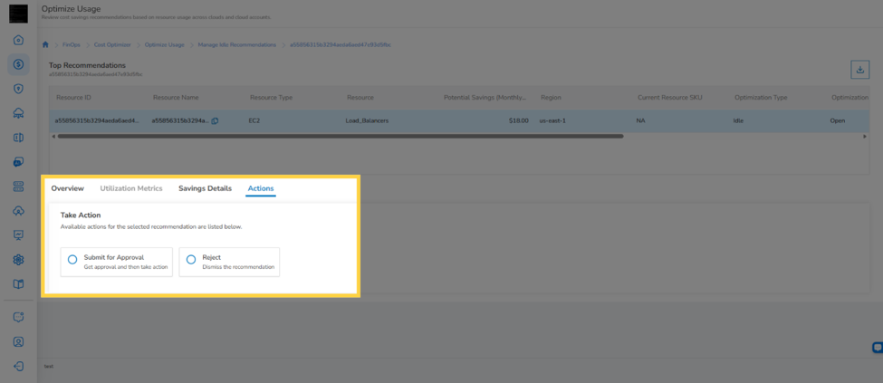Copy the resource name with the copy icon
Screen dimensions: 883x383
[216, 120]
